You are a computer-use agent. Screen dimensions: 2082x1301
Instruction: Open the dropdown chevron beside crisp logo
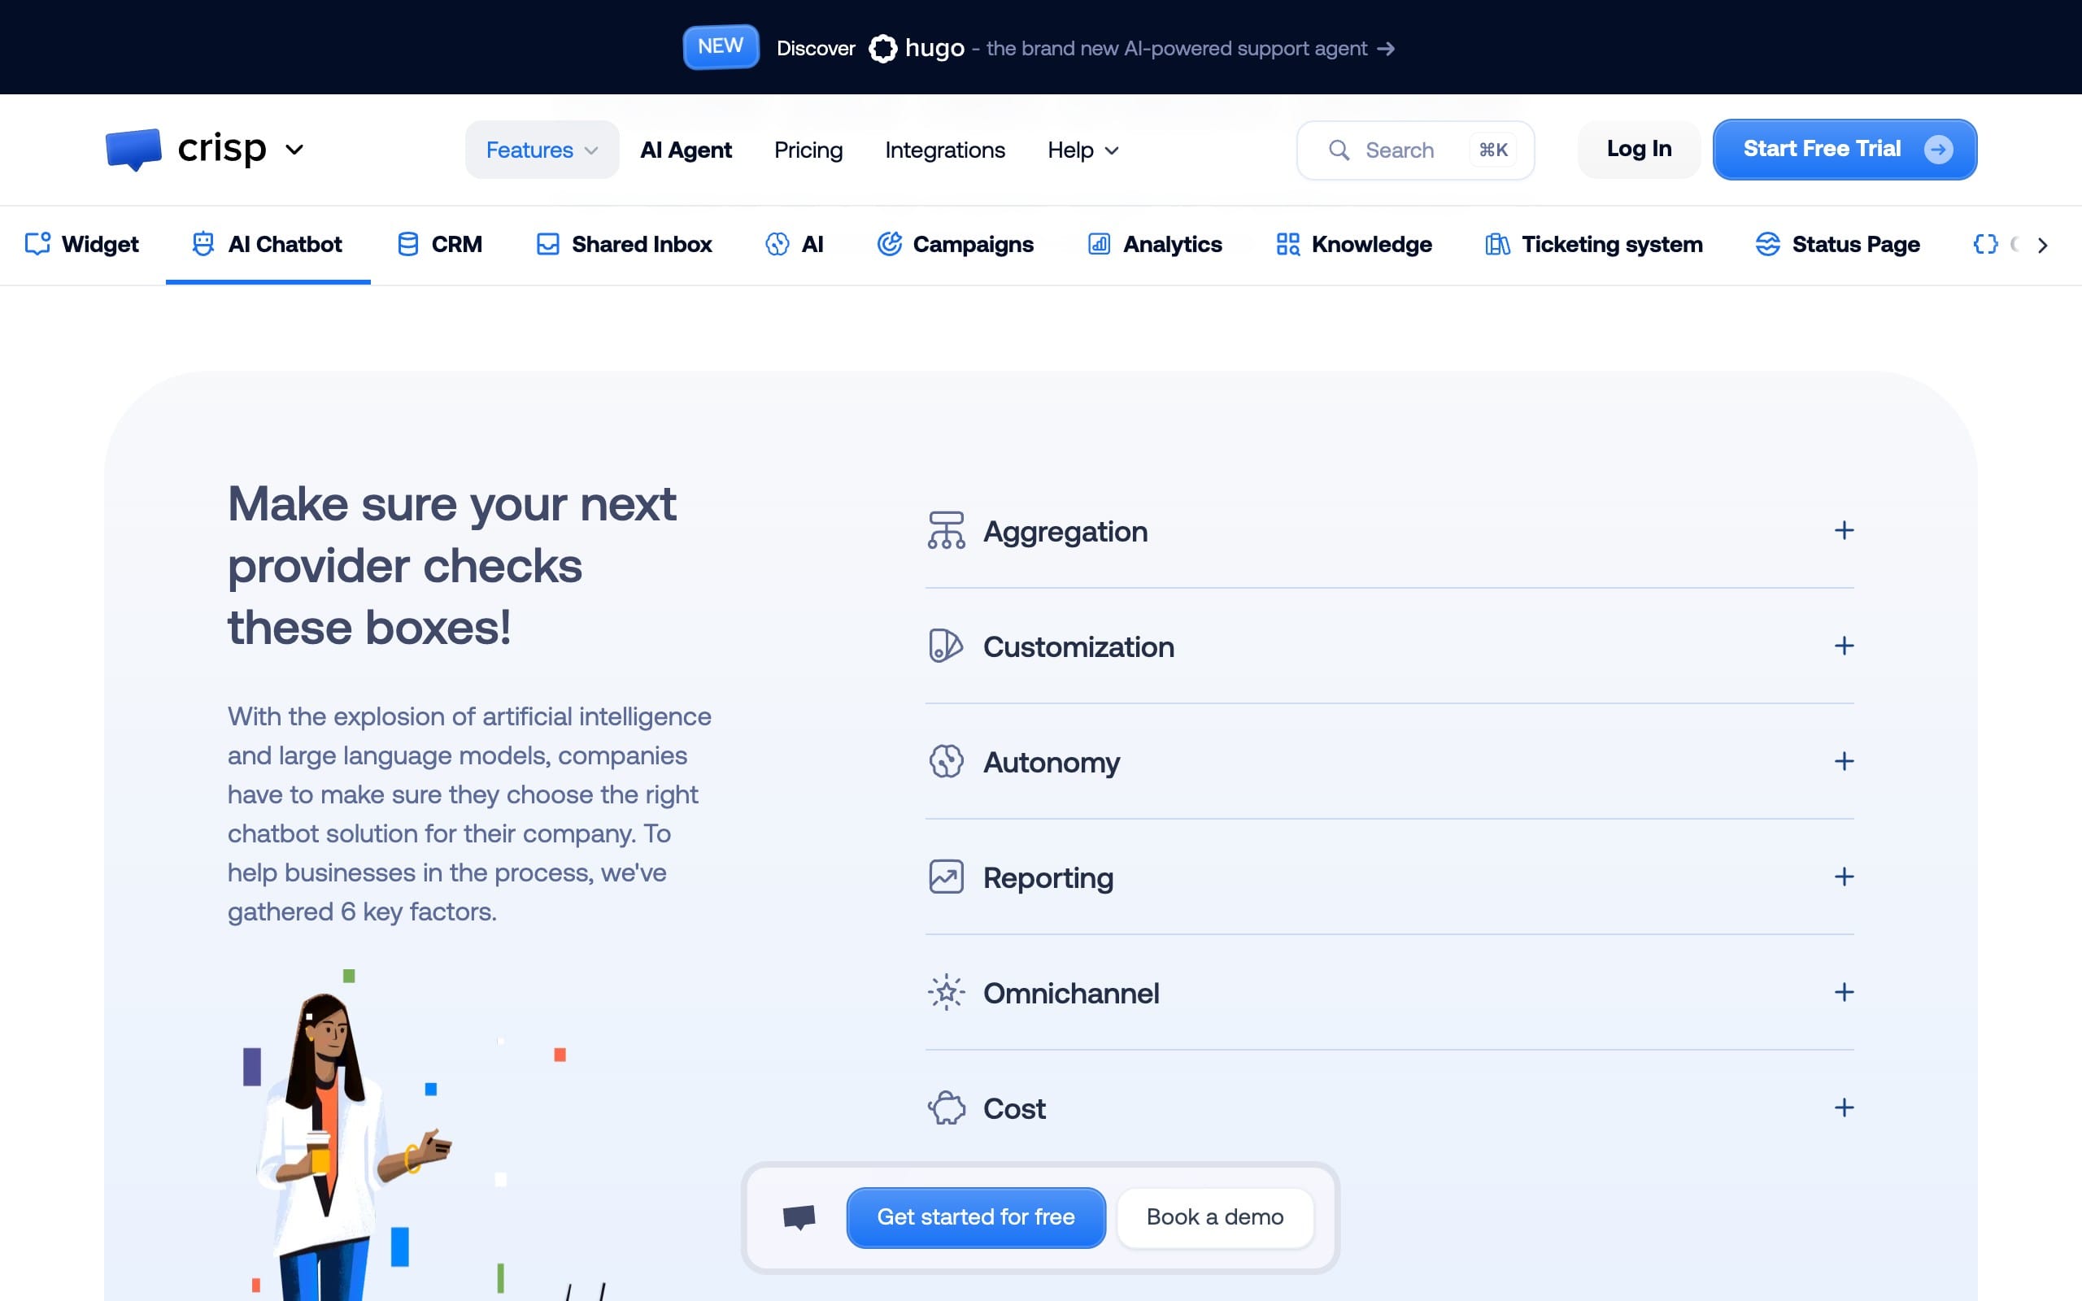[294, 150]
